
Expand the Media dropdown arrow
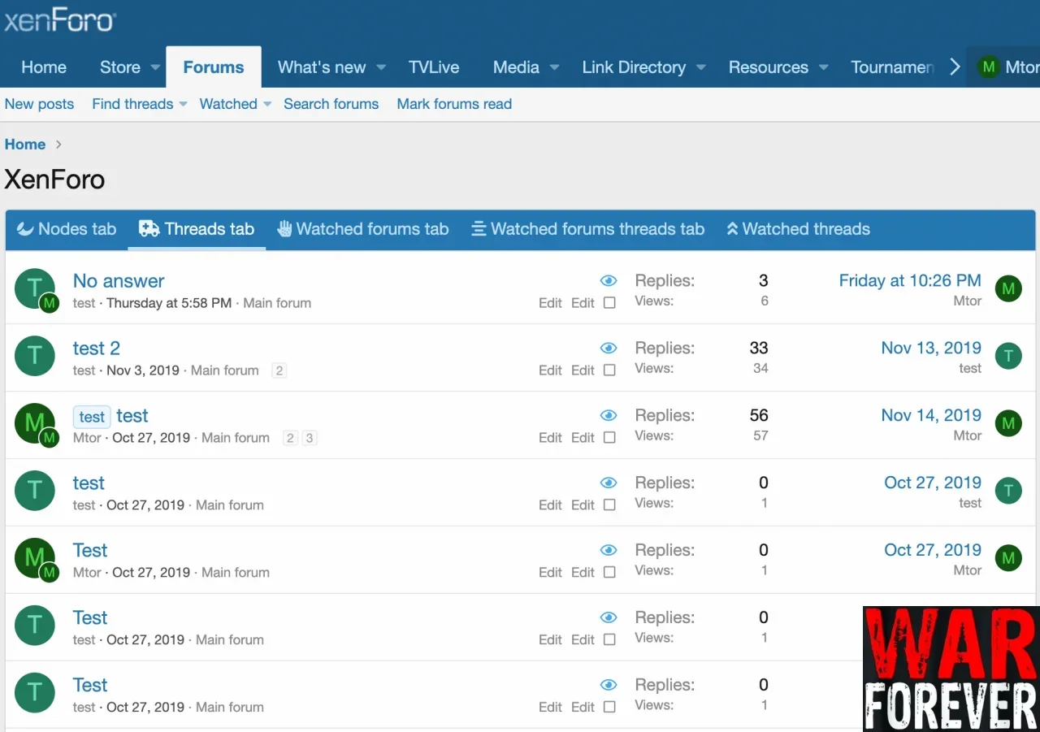(555, 67)
